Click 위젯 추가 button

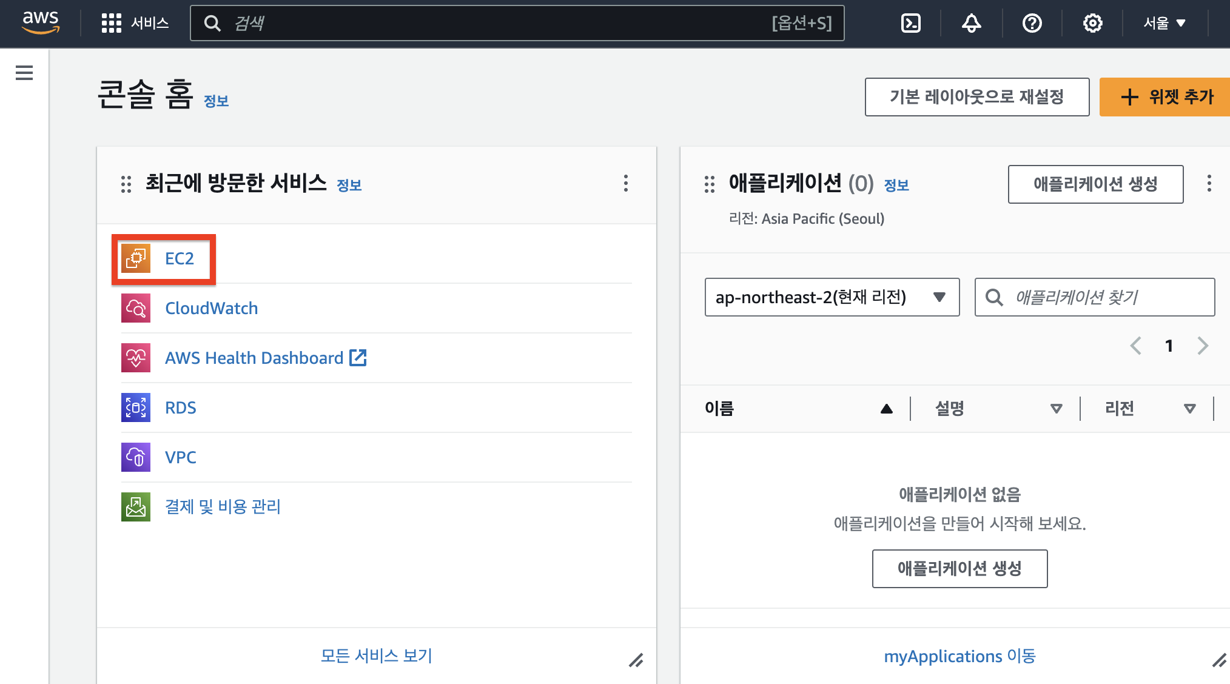(x=1165, y=96)
